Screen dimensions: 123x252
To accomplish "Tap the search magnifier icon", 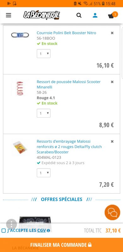I will (x=79, y=15).
